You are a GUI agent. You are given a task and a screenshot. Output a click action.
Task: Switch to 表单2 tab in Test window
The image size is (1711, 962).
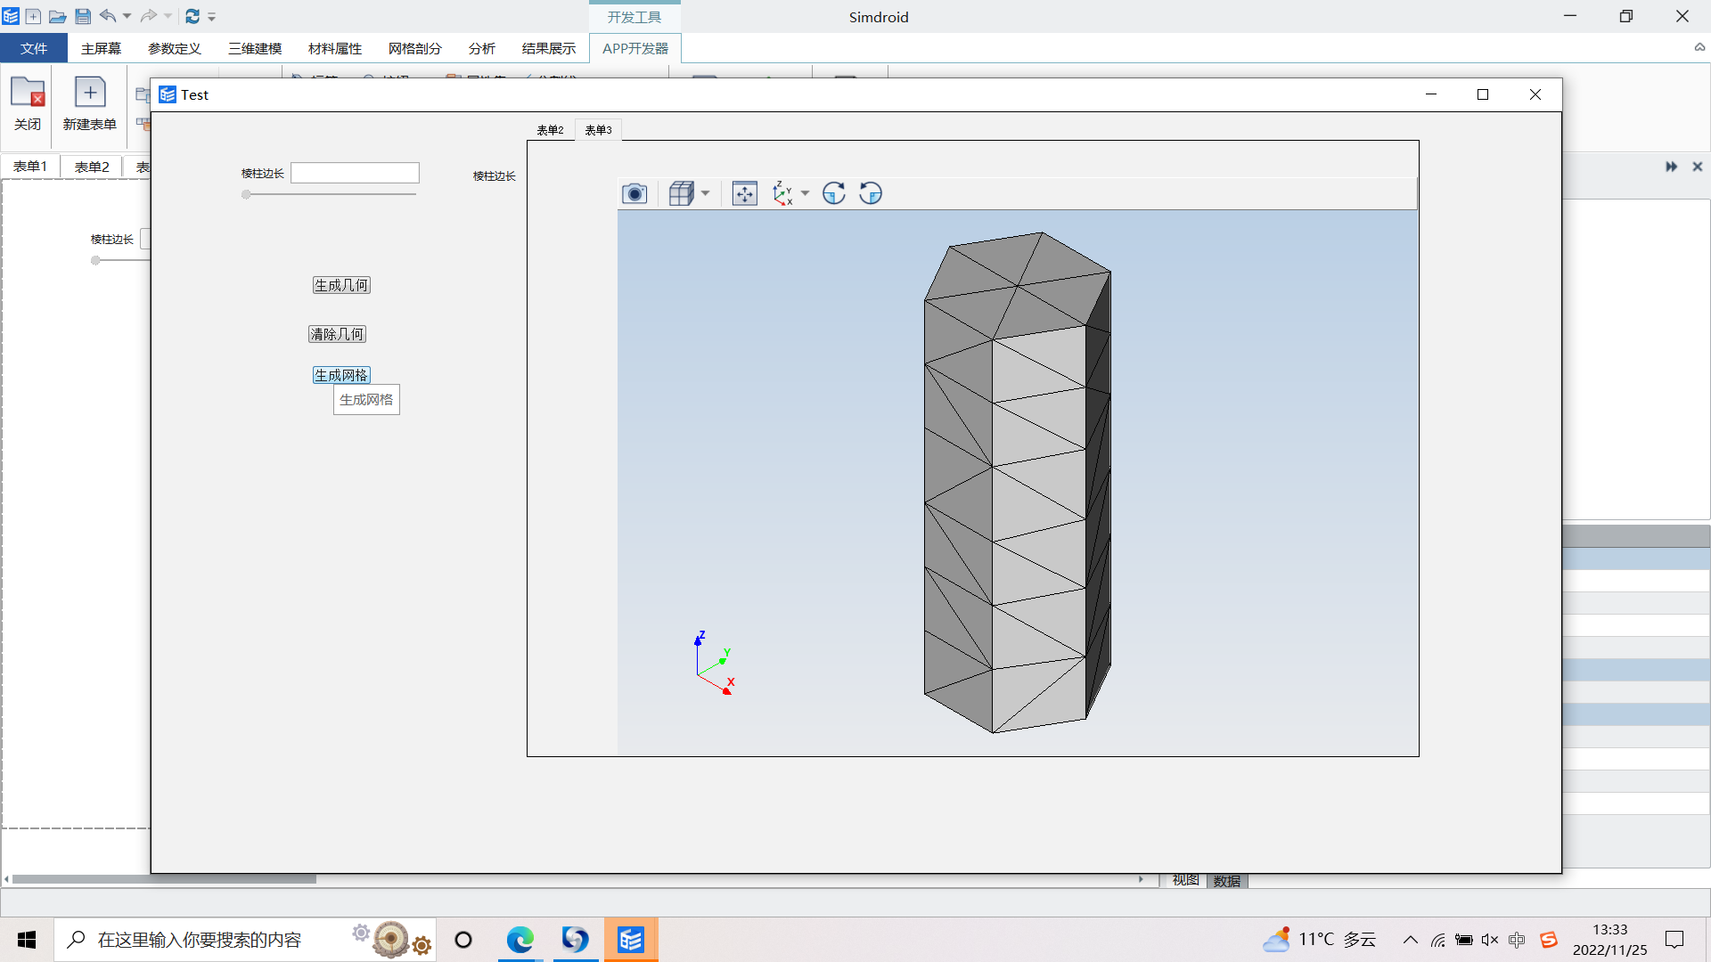[x=550, y=130]
